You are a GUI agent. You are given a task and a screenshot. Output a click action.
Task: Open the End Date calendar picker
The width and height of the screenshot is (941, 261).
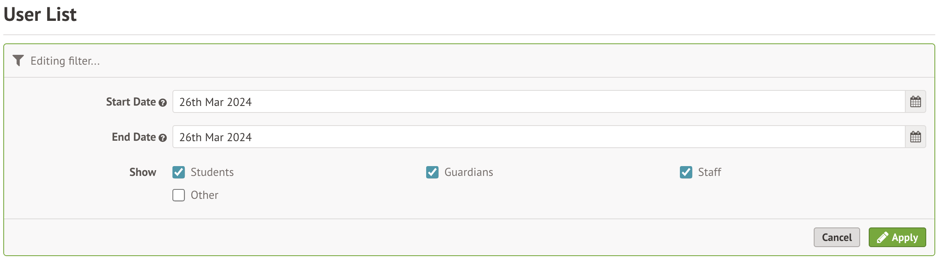point(915,137)
